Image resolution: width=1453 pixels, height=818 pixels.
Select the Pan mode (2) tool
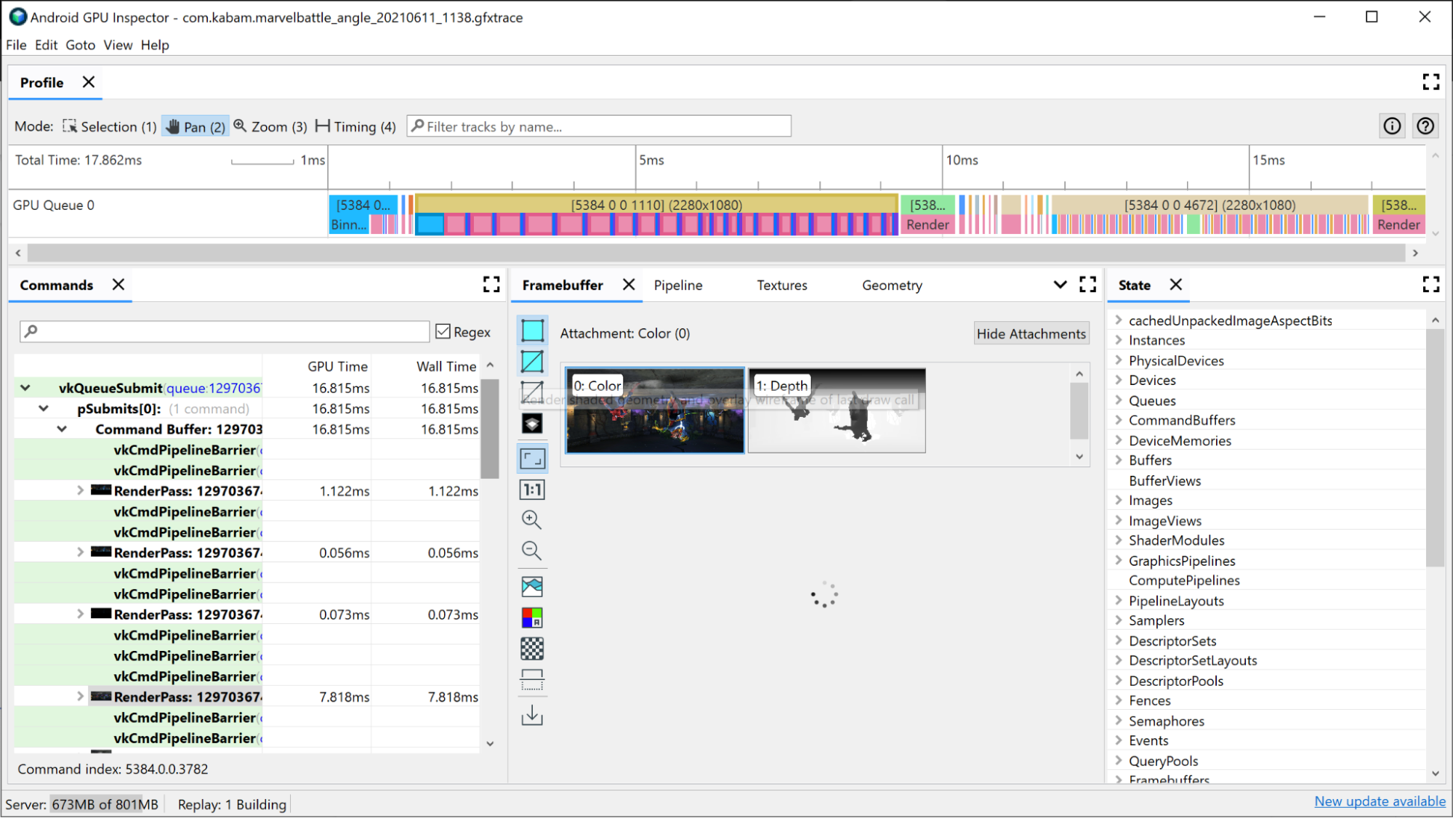[195, 126]
